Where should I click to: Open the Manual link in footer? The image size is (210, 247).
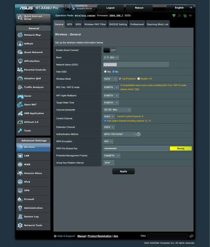coord(82,236)
